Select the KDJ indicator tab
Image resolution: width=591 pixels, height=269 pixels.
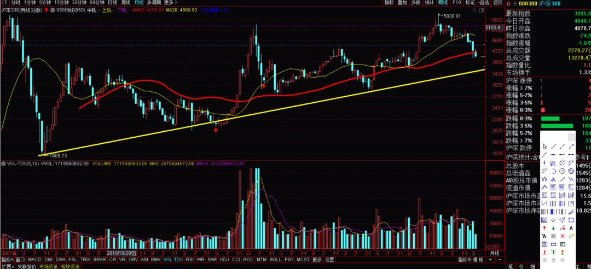pyautogui.click(x=224, y=260)
